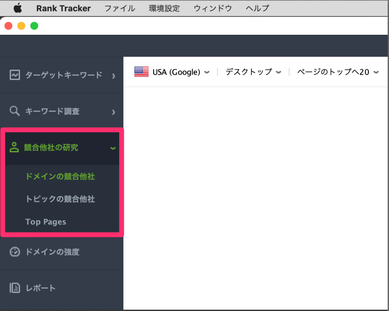Image resolution: width=389 pixels, height=311 pixels.
Task: Open the ウィンドウ menu
Action: 213,8
